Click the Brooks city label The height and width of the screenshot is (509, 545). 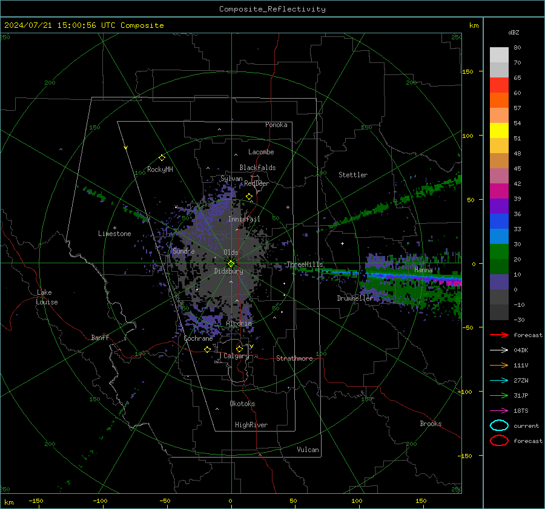(431, 424)
